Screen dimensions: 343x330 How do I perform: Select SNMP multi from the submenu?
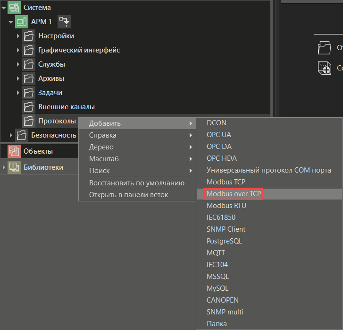click(x=269, y=312)
